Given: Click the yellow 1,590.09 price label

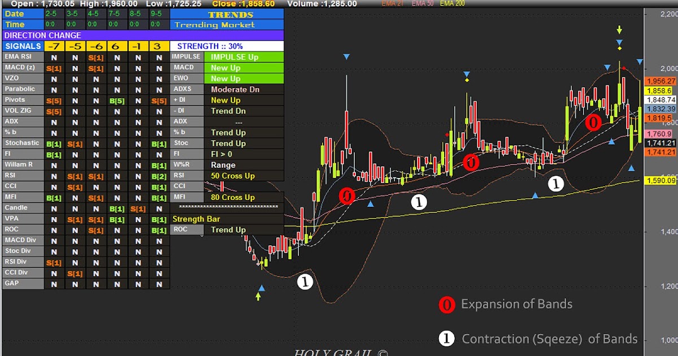Looking at the screenshot, I should pos(660,180).
